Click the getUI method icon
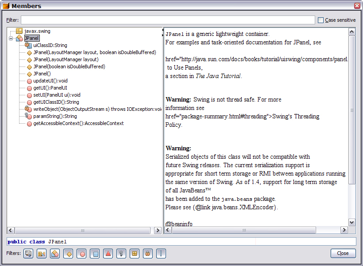 coord(29,88)
